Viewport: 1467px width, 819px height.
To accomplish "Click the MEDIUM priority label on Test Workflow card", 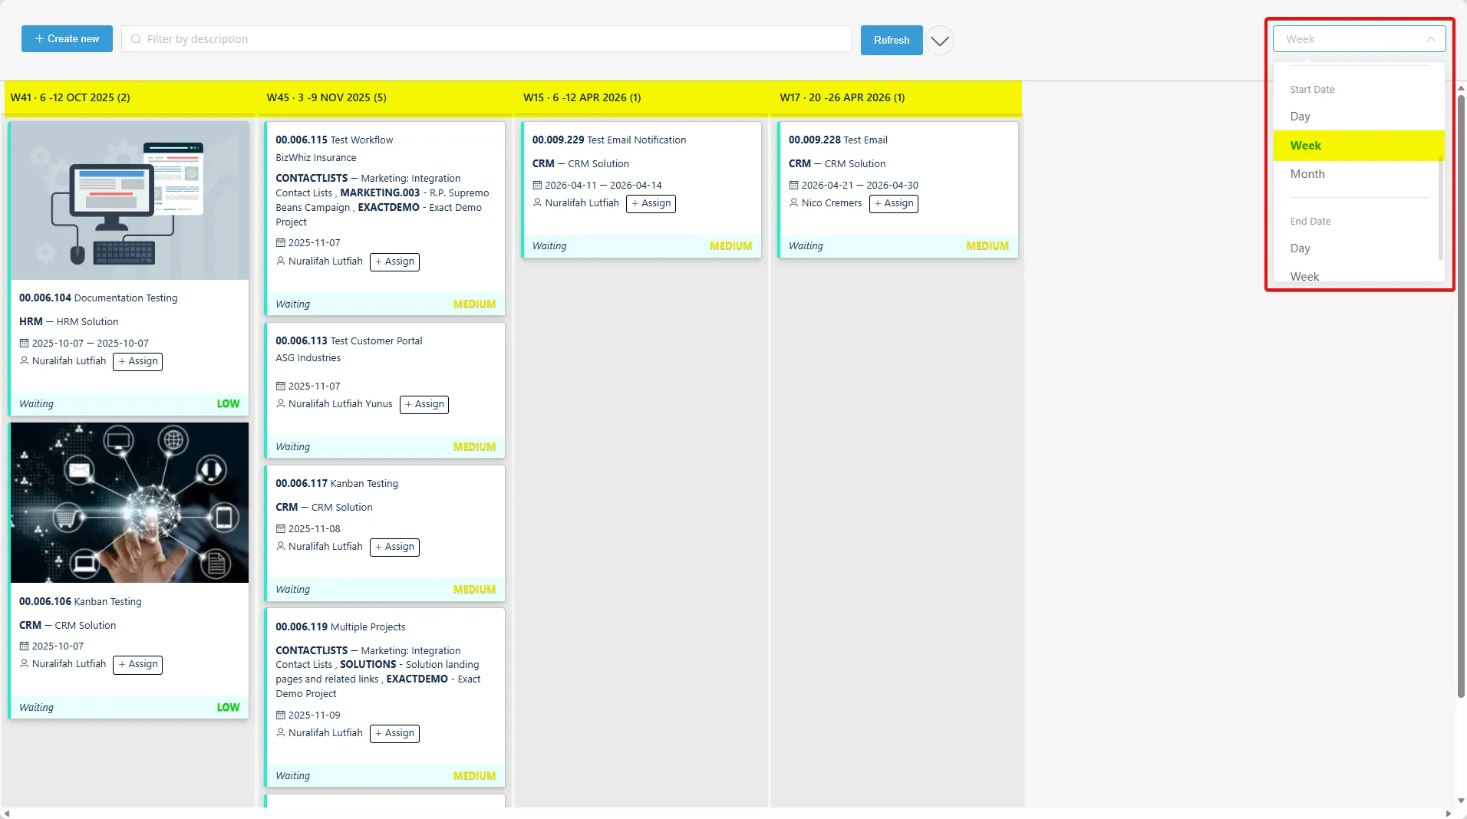I will tap(474, 304).
